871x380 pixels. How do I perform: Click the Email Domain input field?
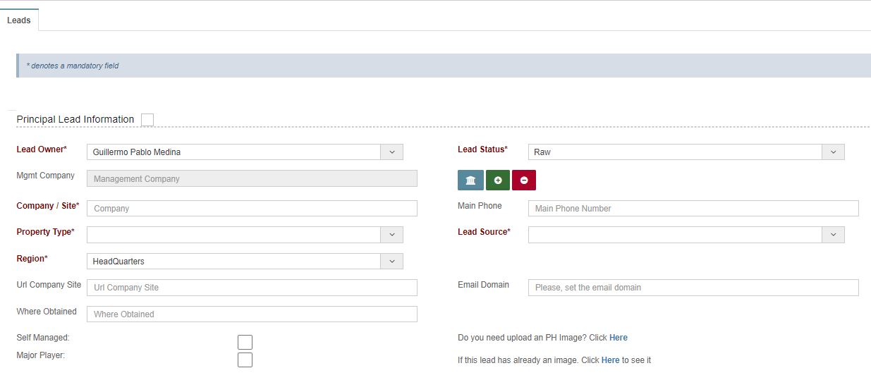[x=693, y=288]
